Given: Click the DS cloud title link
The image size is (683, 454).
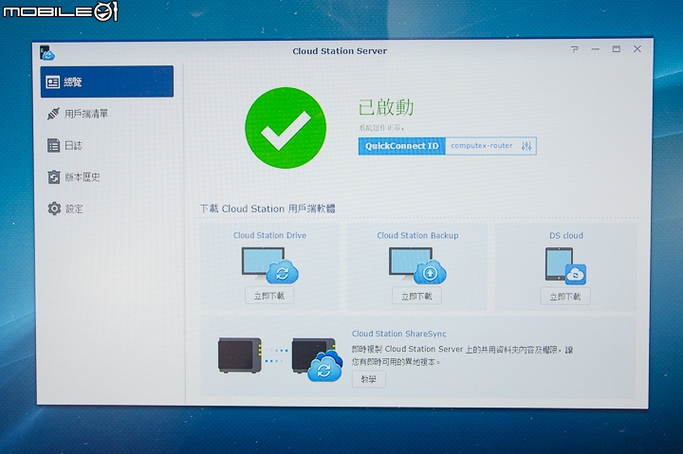Looking at the screenshot, I should click(x=565, y=235).
